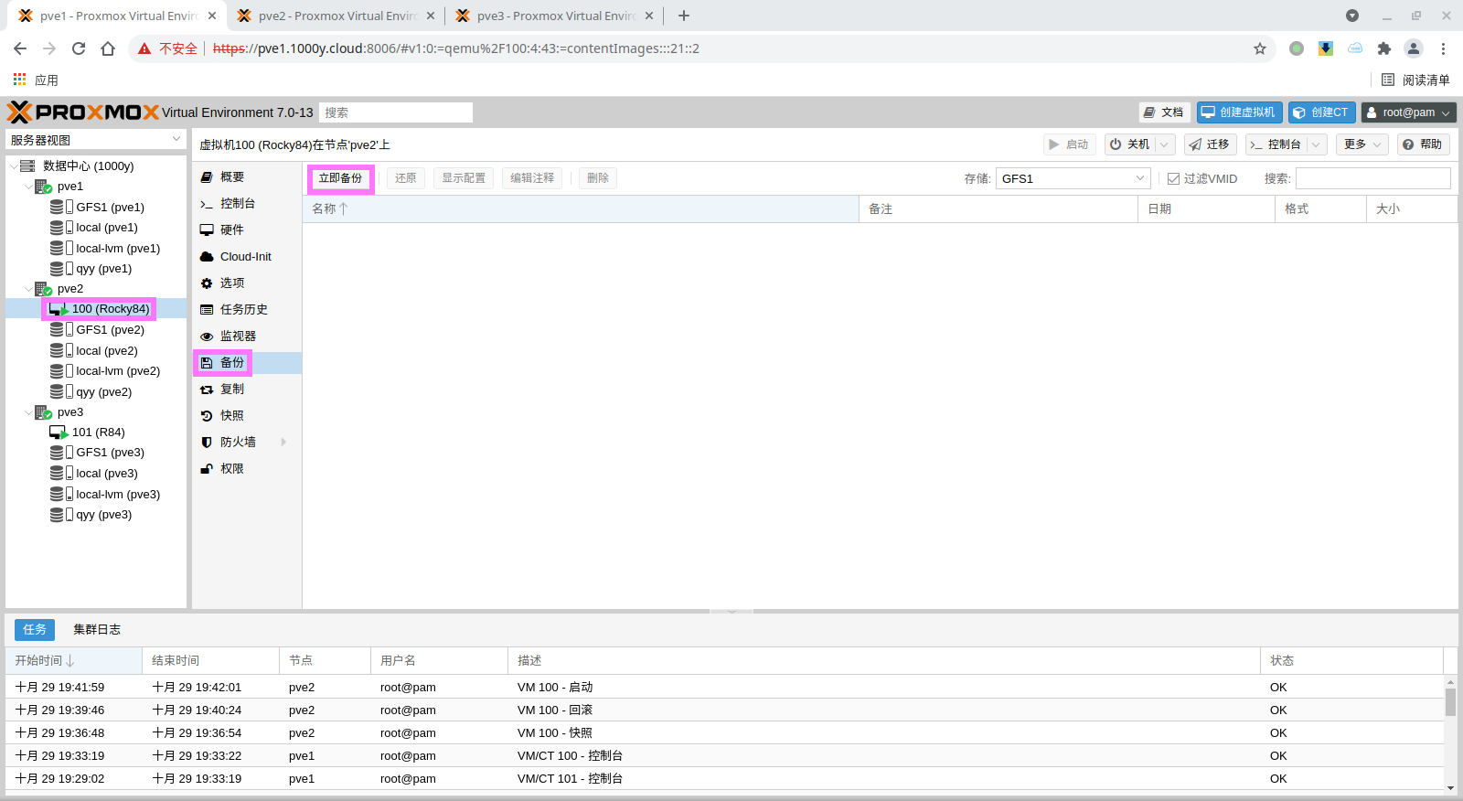Collapse the pve1 node in tree
Screen dimensions: 1463x801
click(x=28, y=187)
